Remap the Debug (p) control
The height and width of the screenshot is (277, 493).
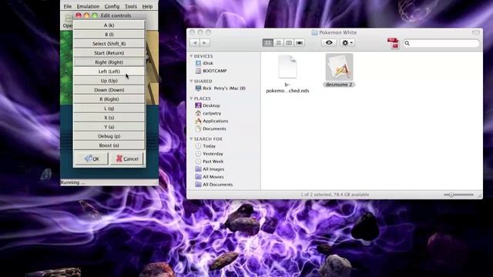pyautogui.click(x=109, y=136)
